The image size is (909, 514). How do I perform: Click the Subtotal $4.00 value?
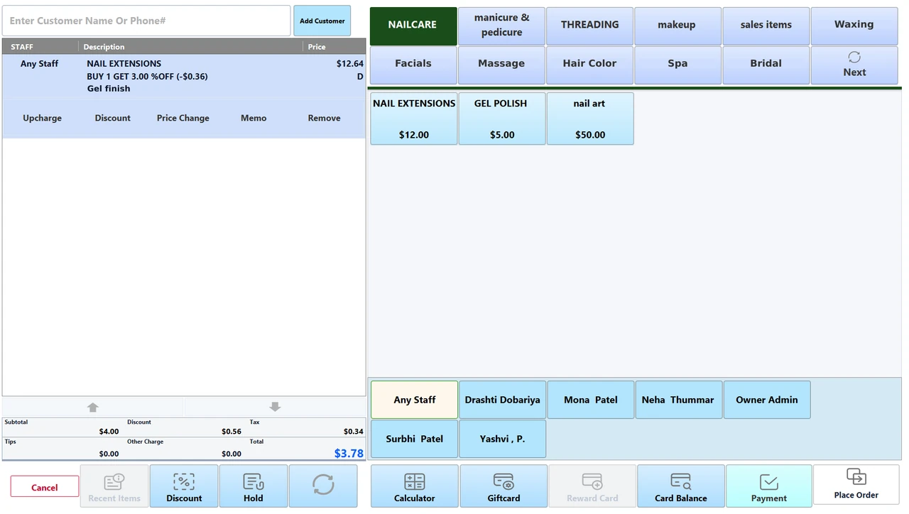click(x=109, y=431)
